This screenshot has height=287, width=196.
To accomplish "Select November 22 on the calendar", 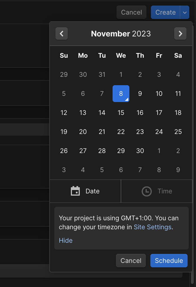I will tap(121, 132).
